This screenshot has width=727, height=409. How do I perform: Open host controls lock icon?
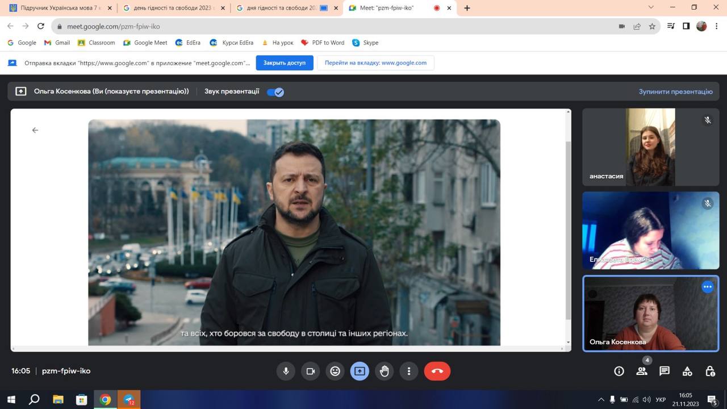710,371
